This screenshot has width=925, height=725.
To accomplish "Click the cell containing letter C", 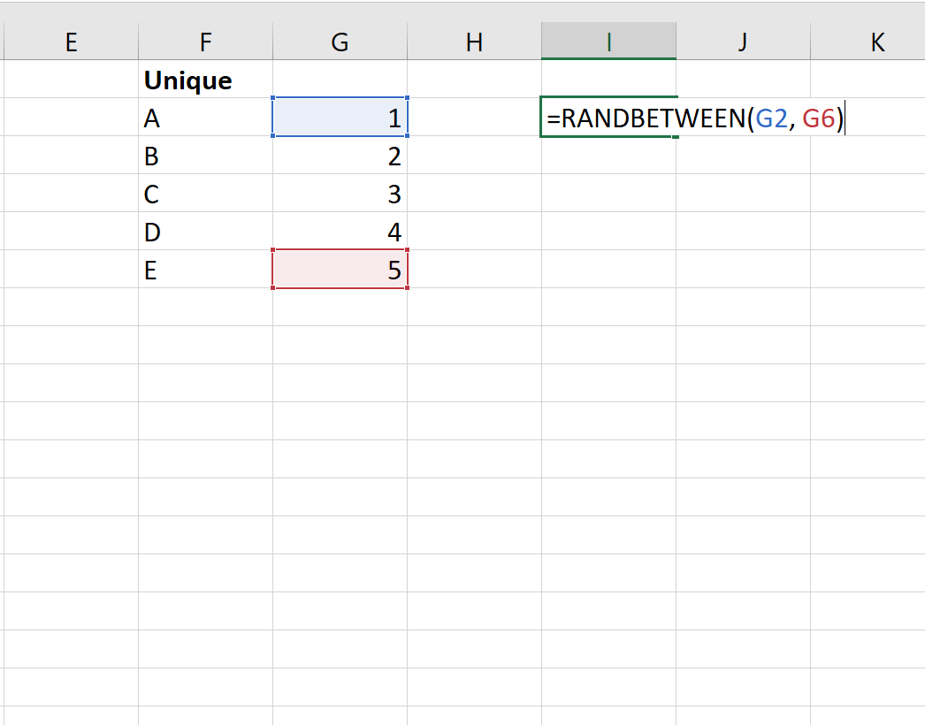I will [205, 195].
